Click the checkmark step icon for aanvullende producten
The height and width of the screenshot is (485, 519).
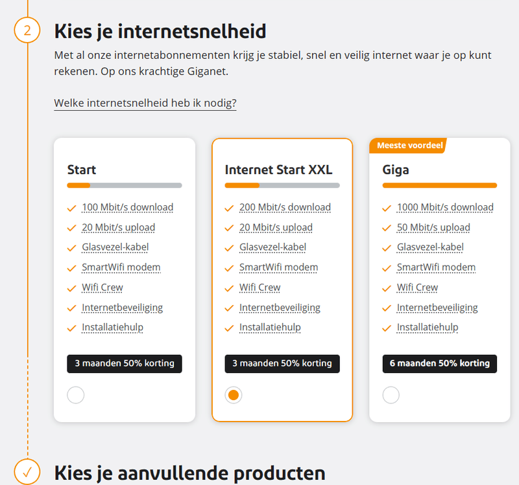click(27, 471)
